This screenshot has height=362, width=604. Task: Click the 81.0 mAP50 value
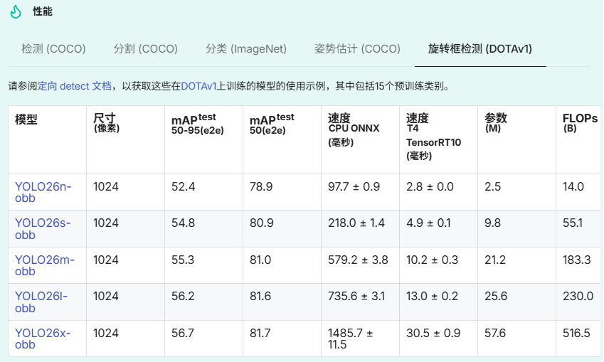coord(260,260)
